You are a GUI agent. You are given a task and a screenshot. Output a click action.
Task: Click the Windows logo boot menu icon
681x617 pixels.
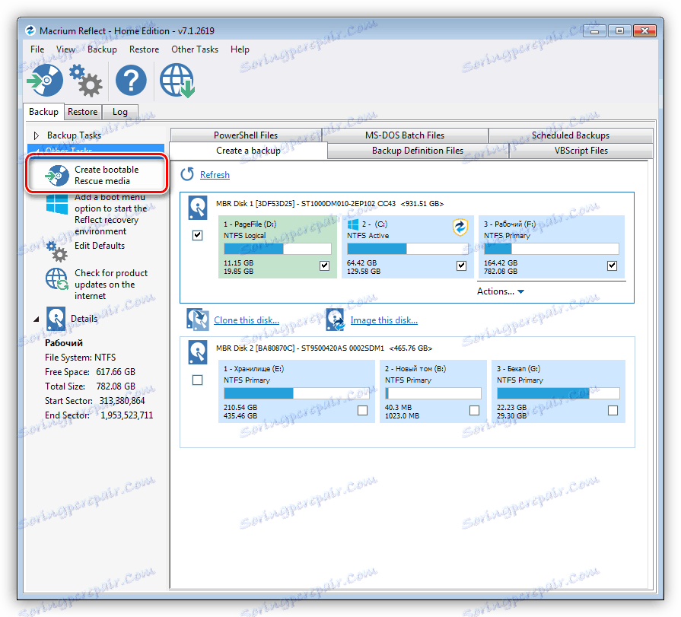coord(57,204)
